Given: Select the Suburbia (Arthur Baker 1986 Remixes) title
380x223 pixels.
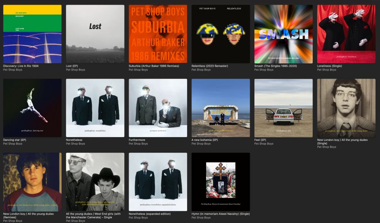Looking at the screenshot, I should click(x=154, y=66).
